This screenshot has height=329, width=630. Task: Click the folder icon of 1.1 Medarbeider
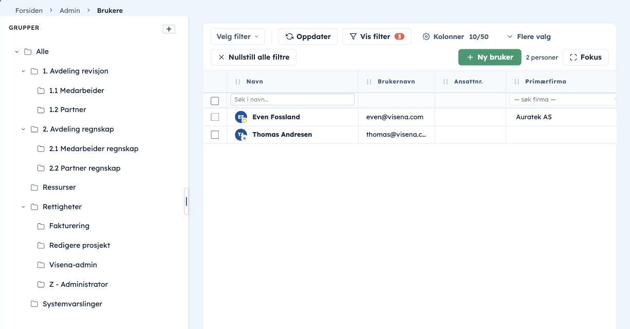coord(41,90)
